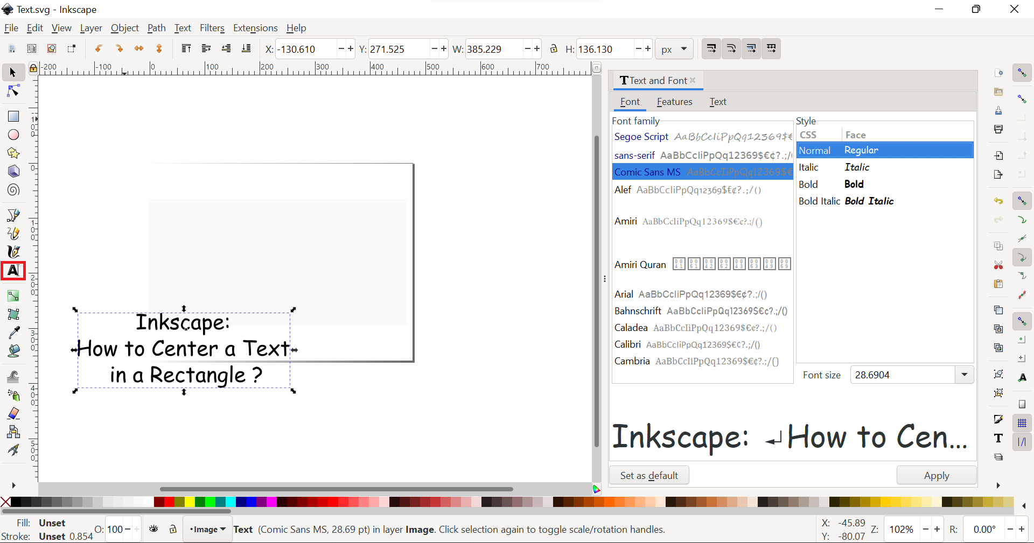Activate the Ellipse/Circle tool
Screen dimensions: 1034x543
(x=13, y=135)
